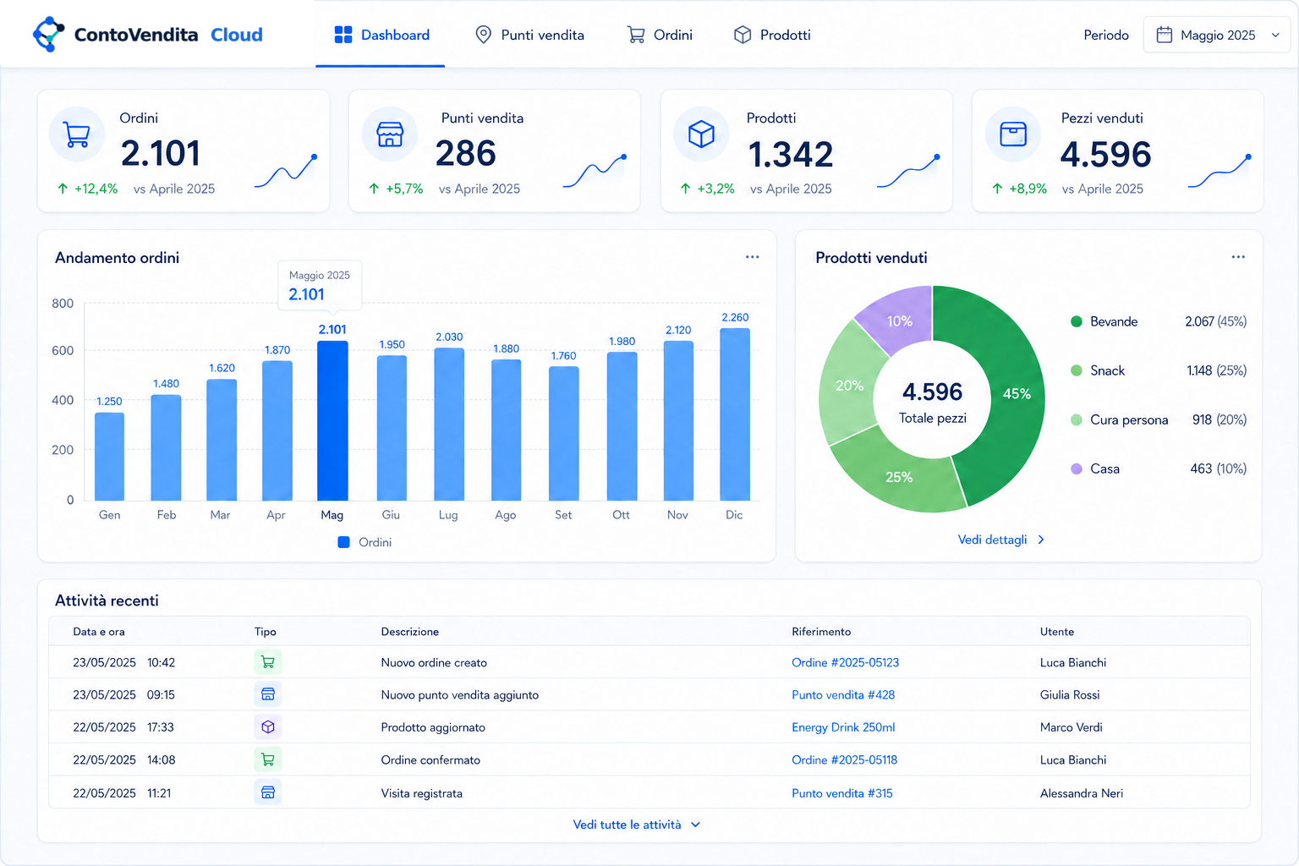Click store icon for the 09:15 activity row
The height and width of the screenshot is (866, 1299).
[x=268, y=694]
